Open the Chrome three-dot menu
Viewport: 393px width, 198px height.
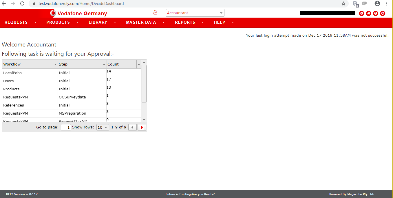pos(387,3)
